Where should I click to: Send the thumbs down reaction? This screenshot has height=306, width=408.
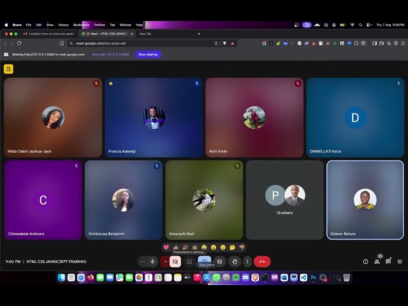pos(242,247)
